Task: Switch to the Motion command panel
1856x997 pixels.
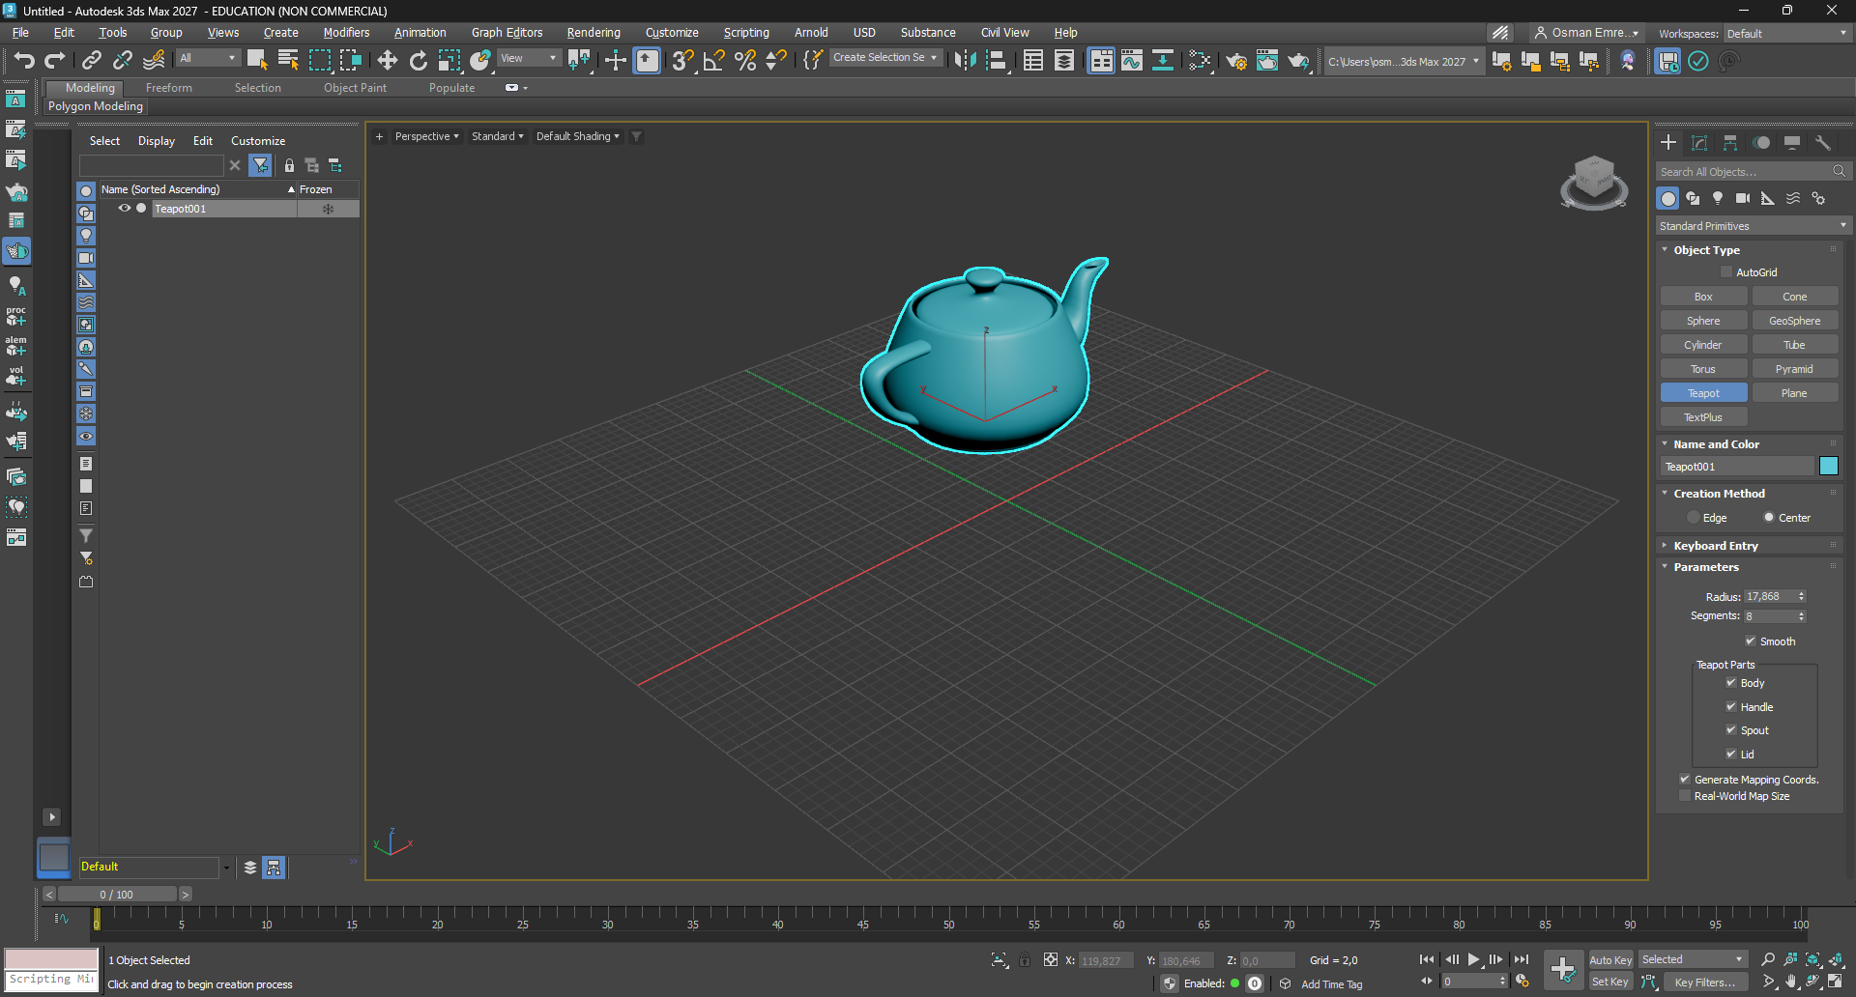Action: click(1761, 143)
